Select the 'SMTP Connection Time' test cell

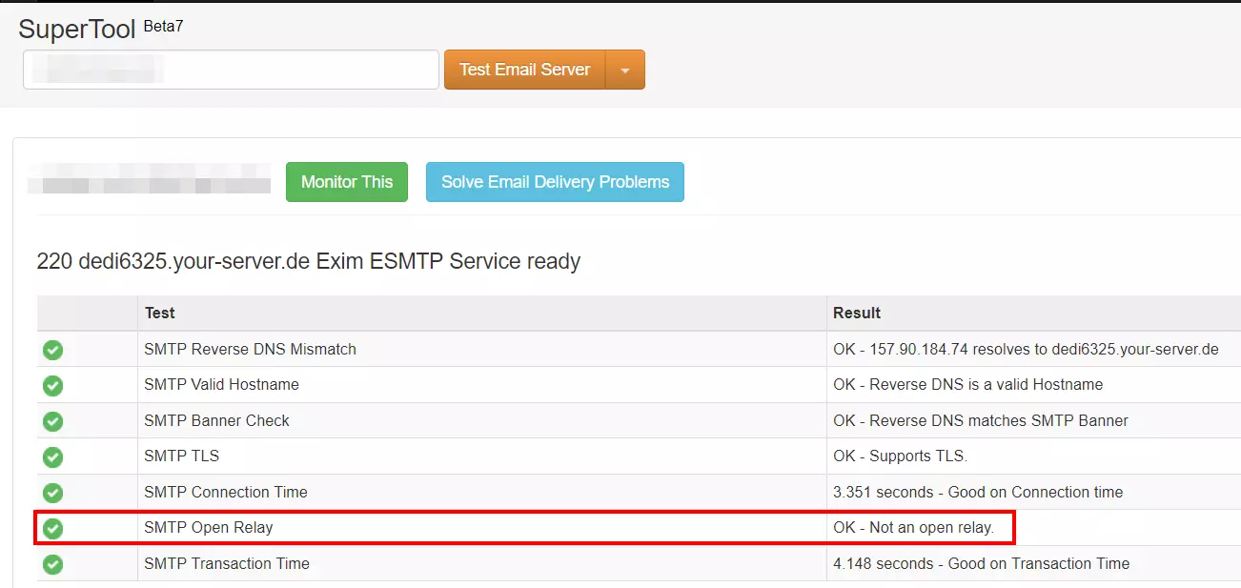(481, 492)
